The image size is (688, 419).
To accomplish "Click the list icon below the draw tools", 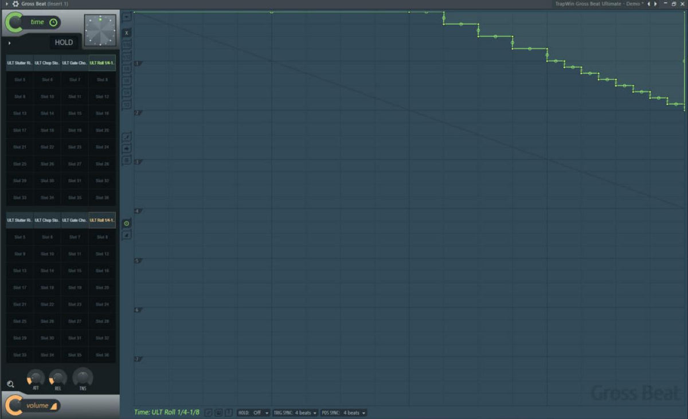I will coord(127,160).
